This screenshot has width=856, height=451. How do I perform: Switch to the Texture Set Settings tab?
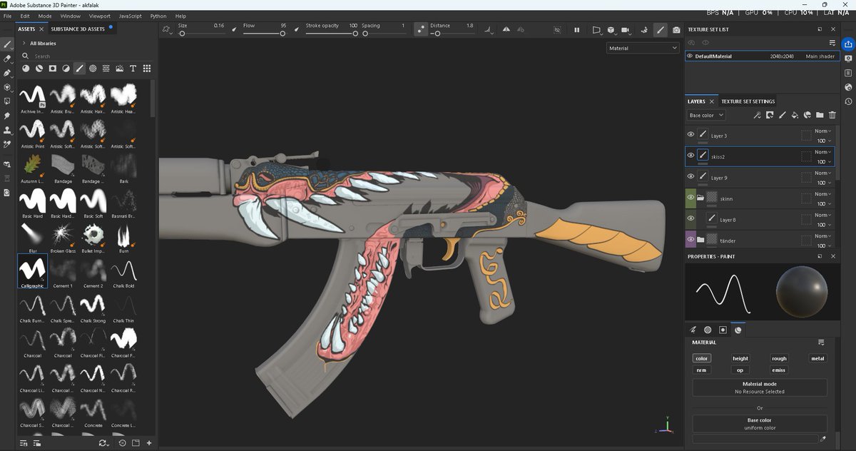pos(748,101)
